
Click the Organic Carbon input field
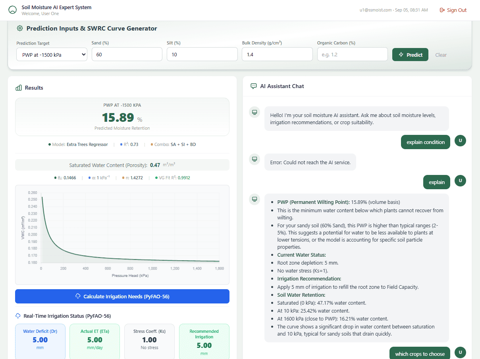(x=352, y=54)
